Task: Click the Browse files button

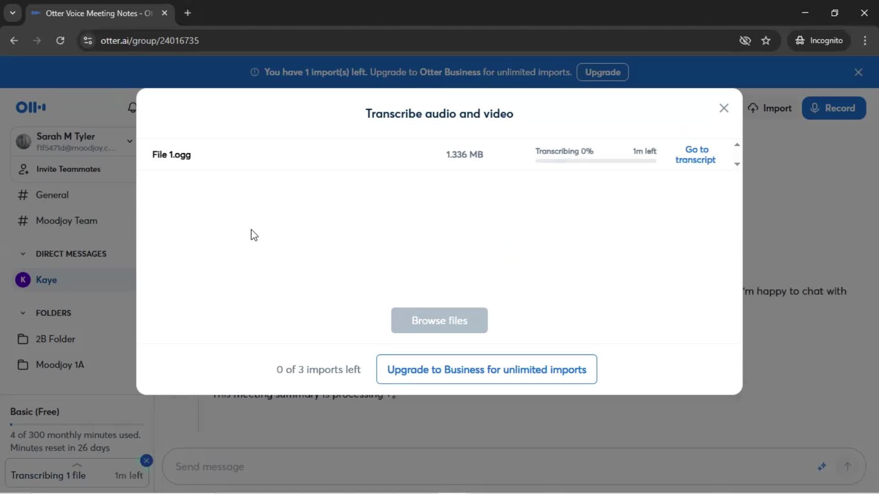Action: pos(439,321)
